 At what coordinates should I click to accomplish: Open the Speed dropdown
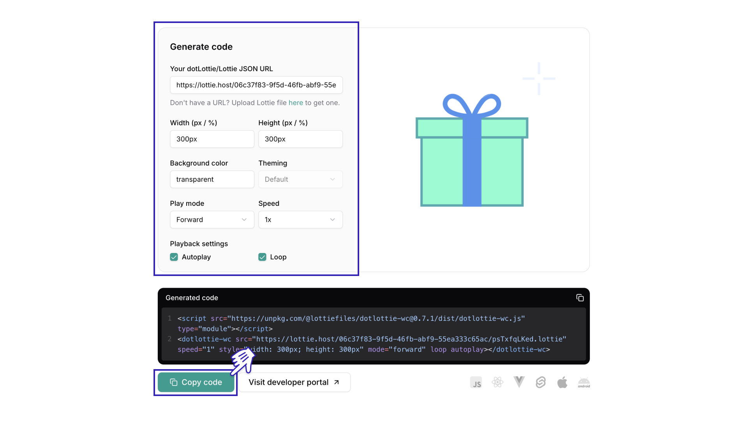(x=300, y=219)
